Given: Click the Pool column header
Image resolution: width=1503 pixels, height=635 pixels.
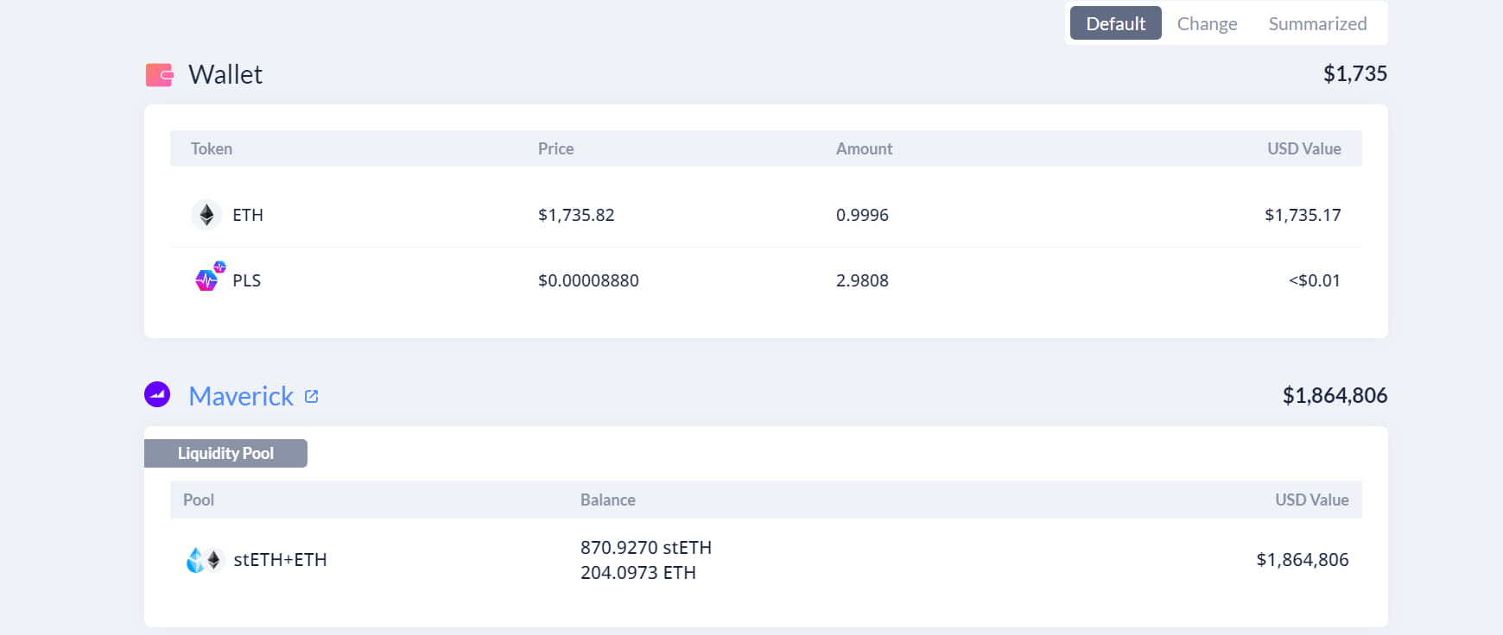Looking at the screenshot, I should (199, 500).
